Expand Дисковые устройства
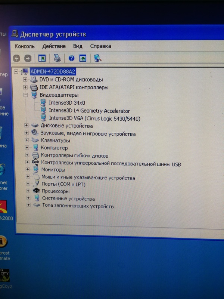This screenshot has width=224, height=299. pyautogui.click(x=26, y=125)
